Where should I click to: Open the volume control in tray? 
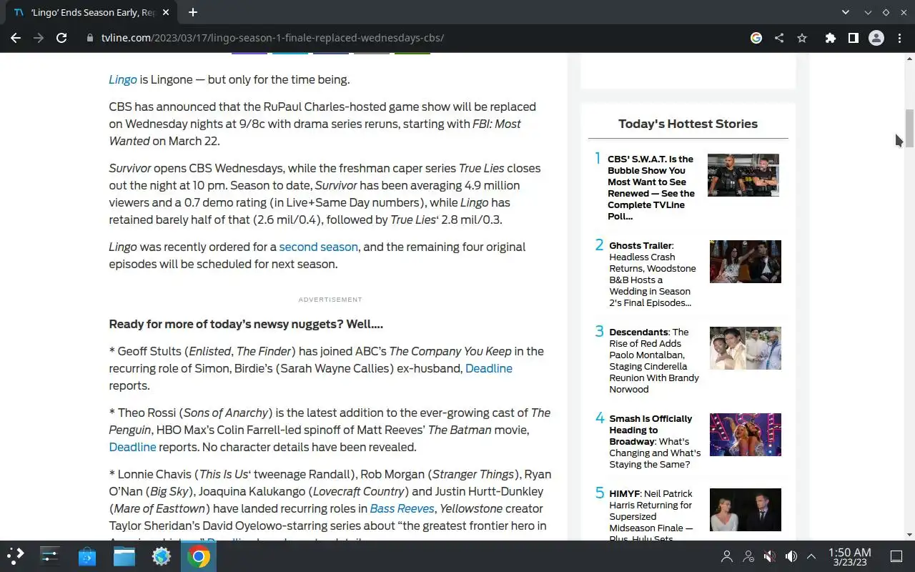point(791,556)
